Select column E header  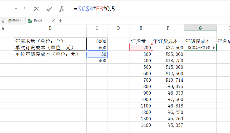(141, 28)
